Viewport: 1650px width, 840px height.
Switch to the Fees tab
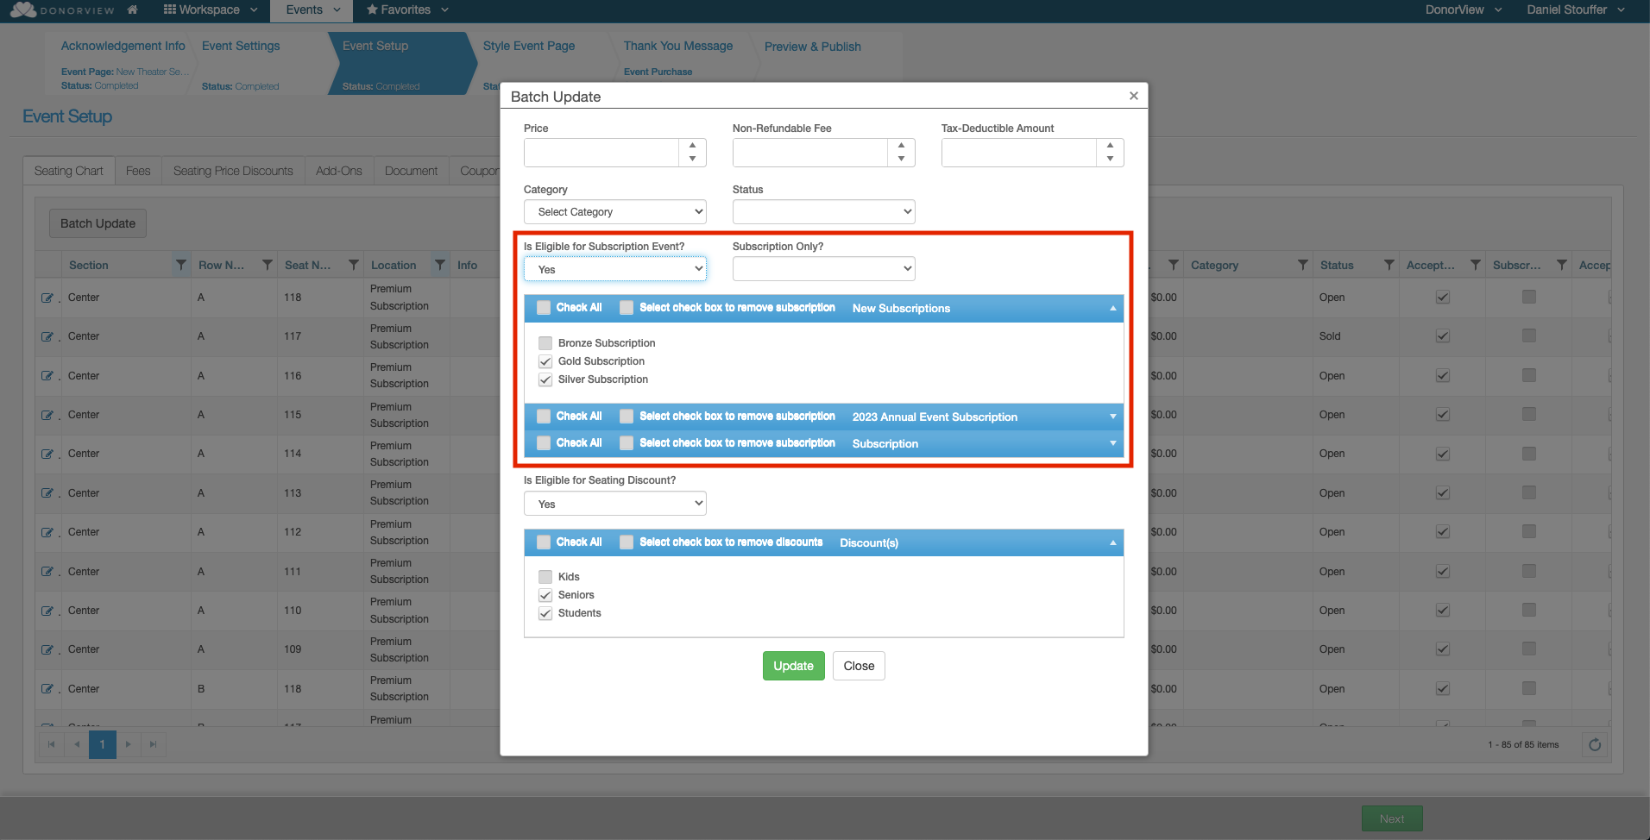[x=138, y=171]
